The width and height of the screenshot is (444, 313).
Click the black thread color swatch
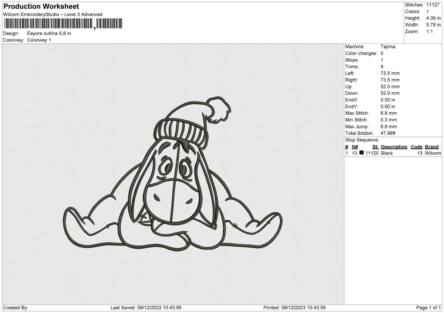[361, 153]
